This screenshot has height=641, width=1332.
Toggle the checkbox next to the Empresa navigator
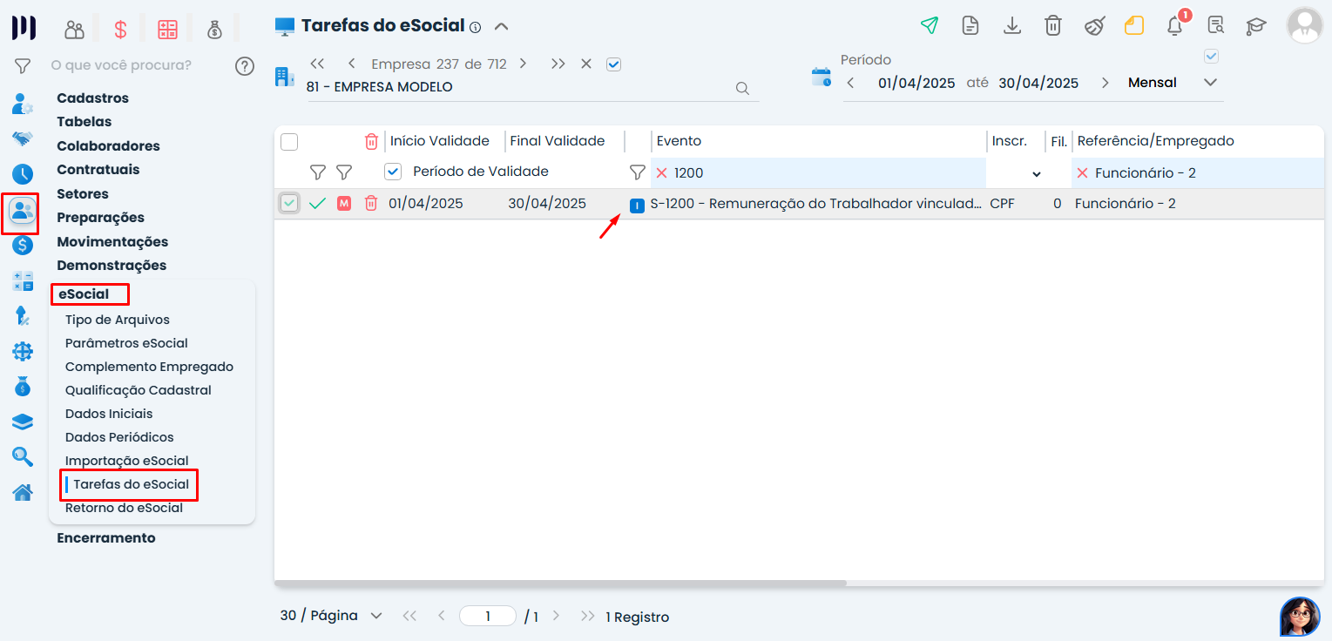[613, 64]
